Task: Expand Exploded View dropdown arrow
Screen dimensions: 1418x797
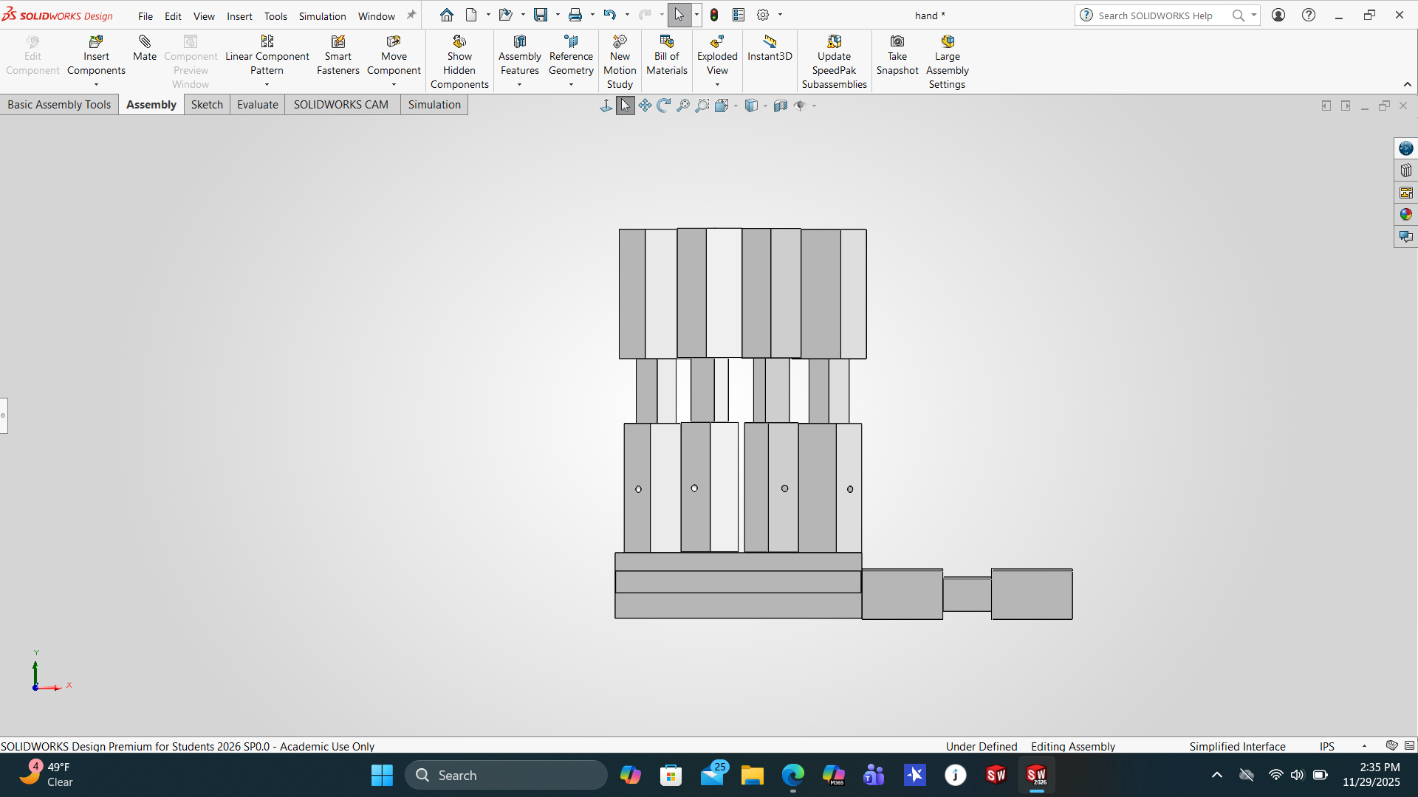Action: 717,85
